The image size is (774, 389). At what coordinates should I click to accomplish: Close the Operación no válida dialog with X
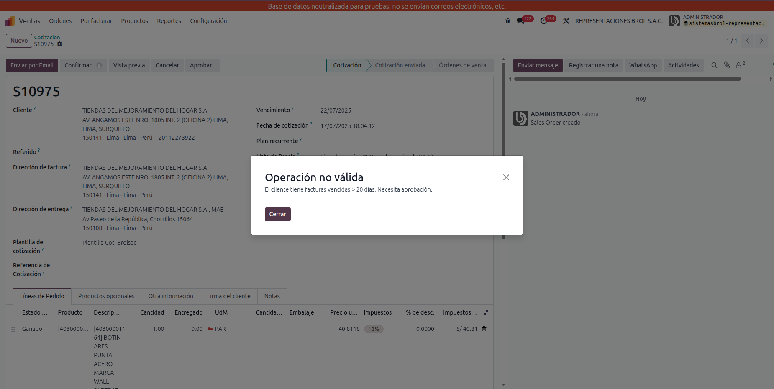[506, 177]
